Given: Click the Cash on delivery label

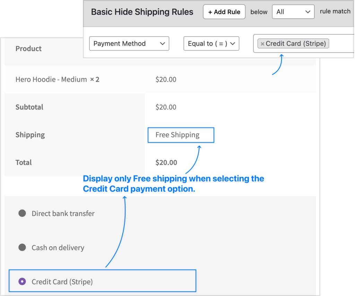Looking at the screenshot, I should pyautogui.click(x=58, y=248).
